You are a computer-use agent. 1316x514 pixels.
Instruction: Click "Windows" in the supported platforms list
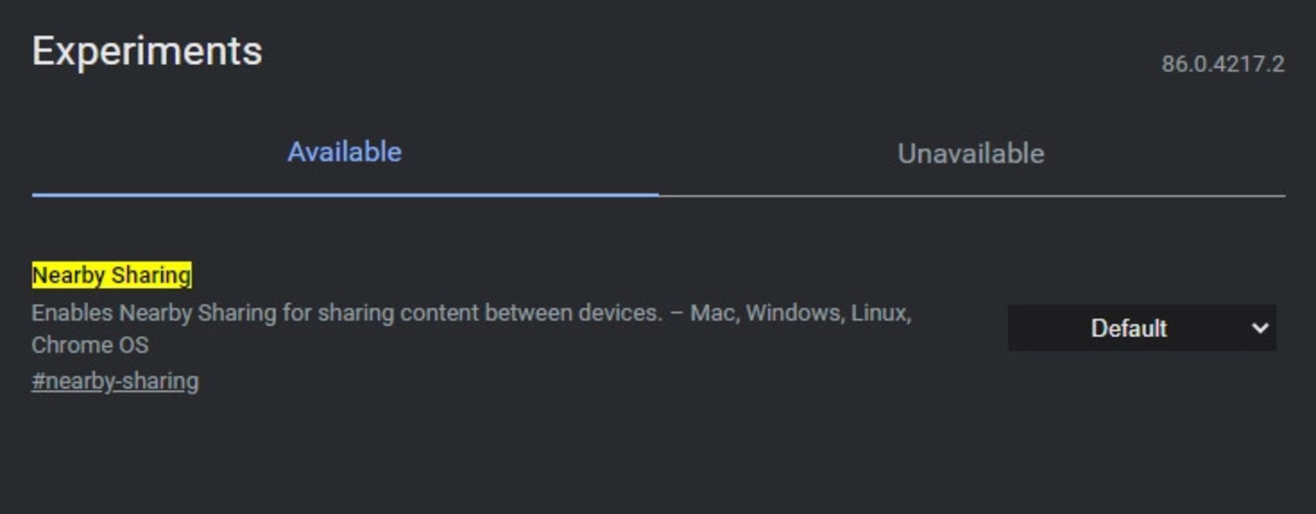(x=794, y=313)
